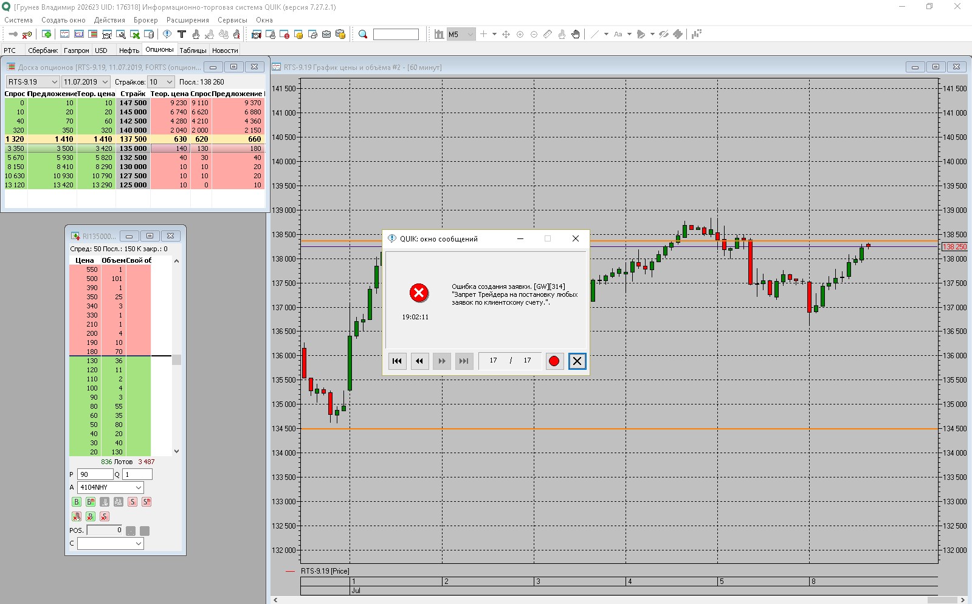The height and width of the screenshot is (604, 972).
Task: Expand the Aa text tool dropdown arrow
Action: (x=629, y=34)
